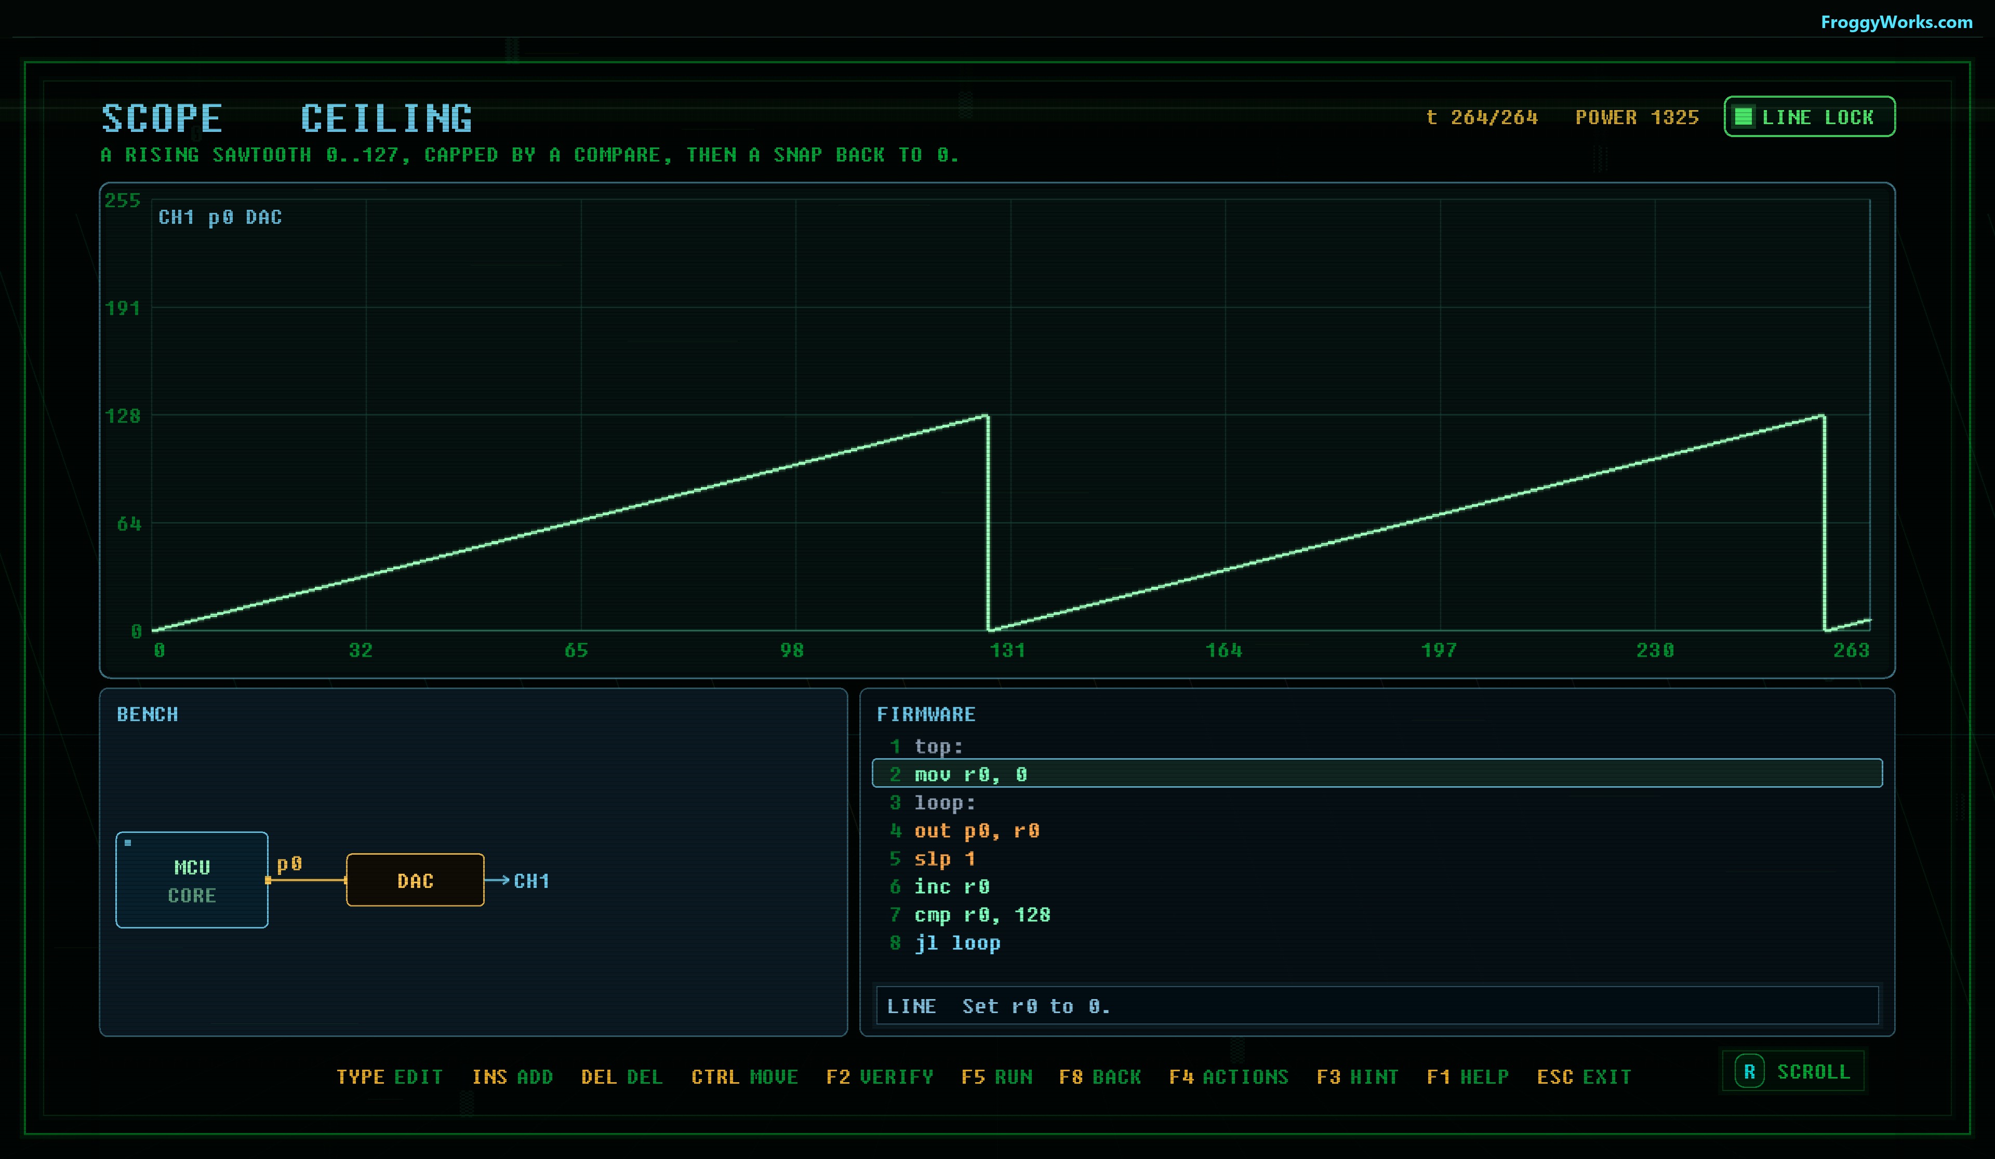Viewport: 1995px width, 1159px height.
Task: Click DEL DEL in bottom bar
Action: [x=621, y=1077]
